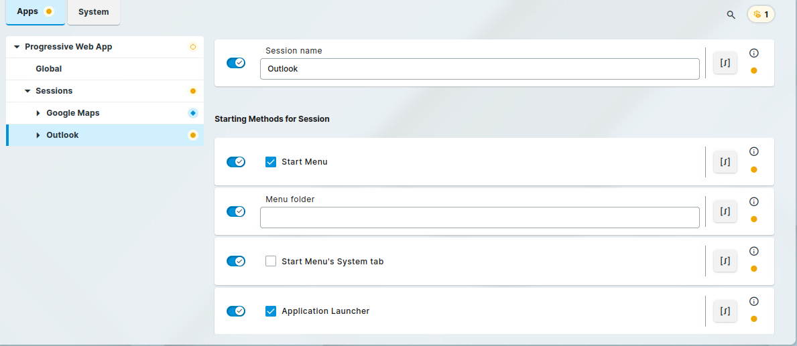Click the blue diamond icon beside Google Maps
The image size is (797, 346).
[x=193, y=113]
